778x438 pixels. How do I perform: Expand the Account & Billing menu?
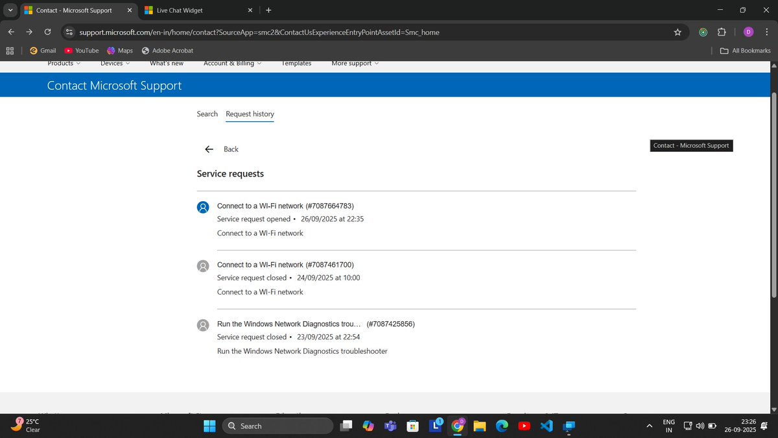point(233,63)
